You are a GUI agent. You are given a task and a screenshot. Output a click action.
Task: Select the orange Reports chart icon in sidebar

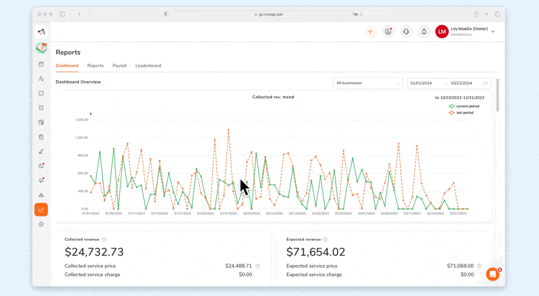(x=41, y=209)
